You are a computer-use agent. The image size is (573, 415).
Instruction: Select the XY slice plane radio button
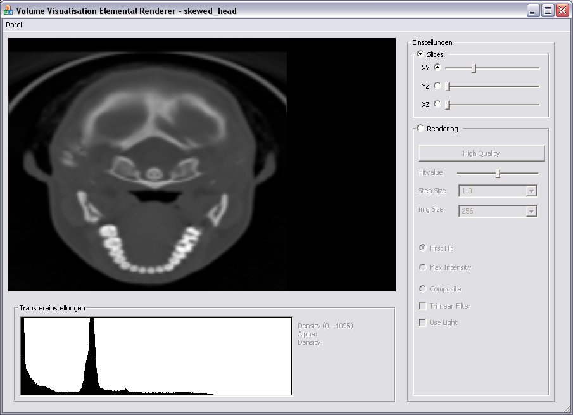[438, 67]
